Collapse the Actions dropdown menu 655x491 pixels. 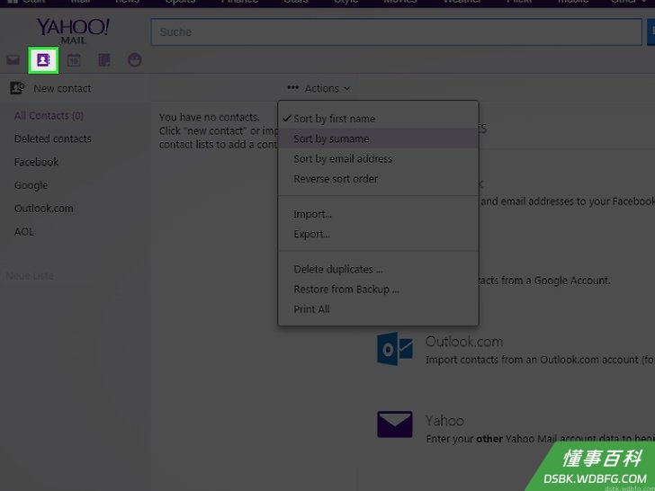[x=319, y=88]
